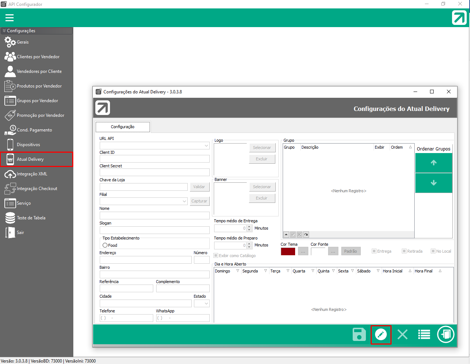This screenshot has height=364, width=470.
Task: Expand the URL API dropdown
Action: [206, 146]
